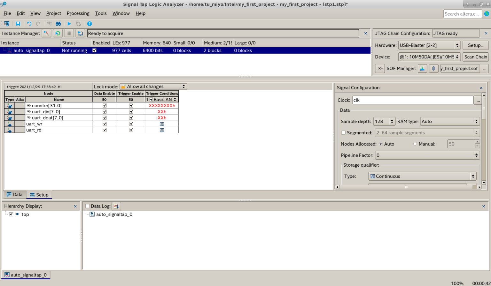Click the JTAG Setup... button

click(475, 45)
